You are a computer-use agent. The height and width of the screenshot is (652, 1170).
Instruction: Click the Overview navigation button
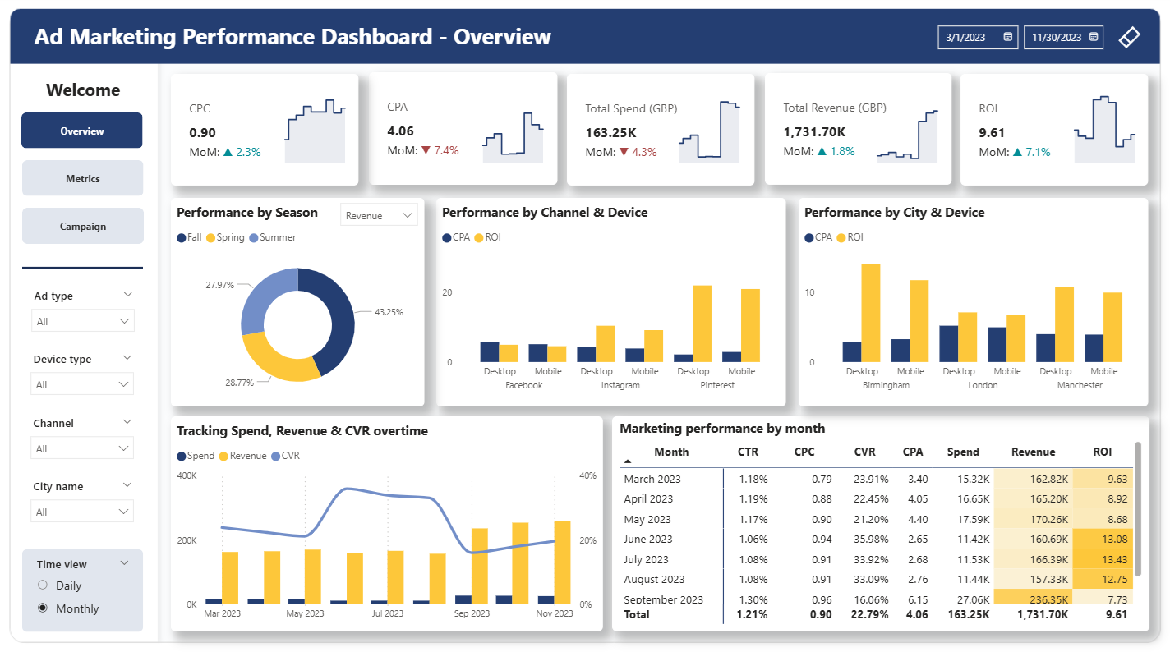82,131
